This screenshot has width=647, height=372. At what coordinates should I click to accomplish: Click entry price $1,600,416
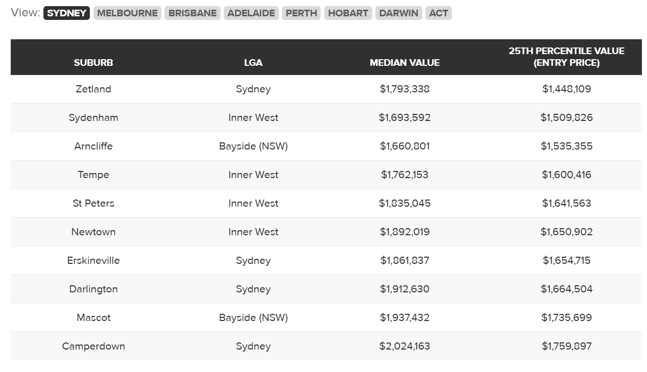click(567, 175)
